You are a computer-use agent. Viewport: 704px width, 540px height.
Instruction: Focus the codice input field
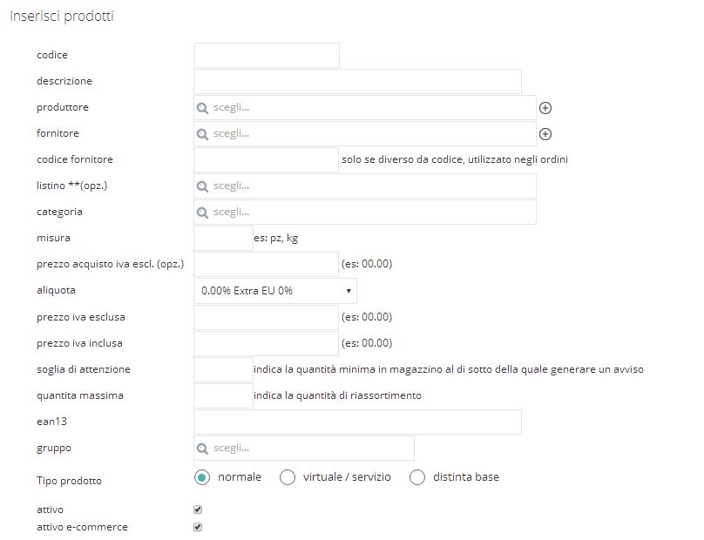267,55
